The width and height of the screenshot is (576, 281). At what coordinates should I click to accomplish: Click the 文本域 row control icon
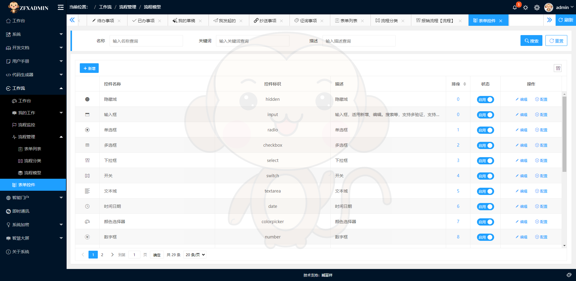point(87,191)
